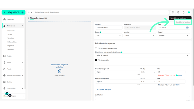Click Editer next to Montant TVA 1.38
Viewport: 194px width, 109px height.
[178, 85]
